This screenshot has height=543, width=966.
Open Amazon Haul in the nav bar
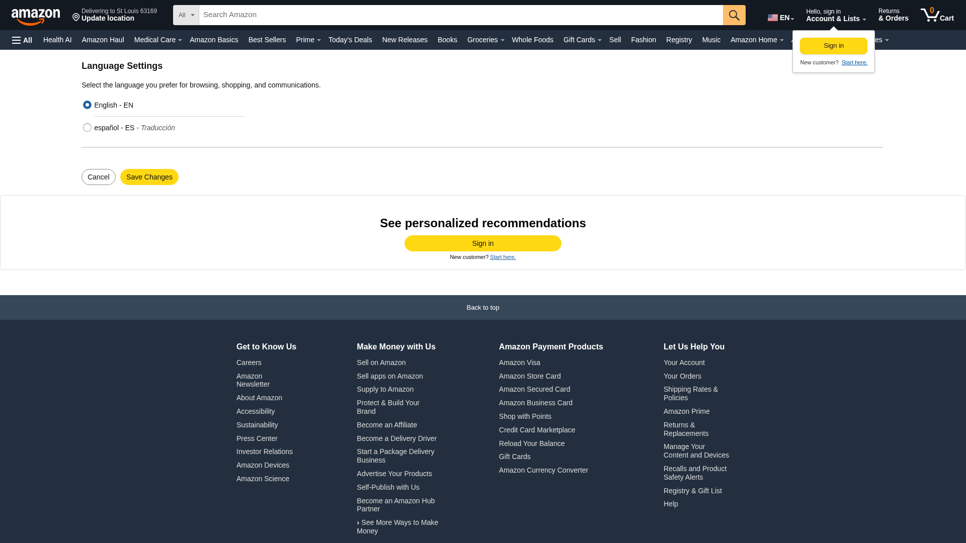pos(103,40)
